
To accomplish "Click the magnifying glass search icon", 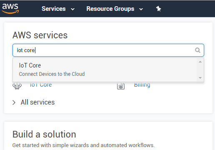I will (197, 50).
